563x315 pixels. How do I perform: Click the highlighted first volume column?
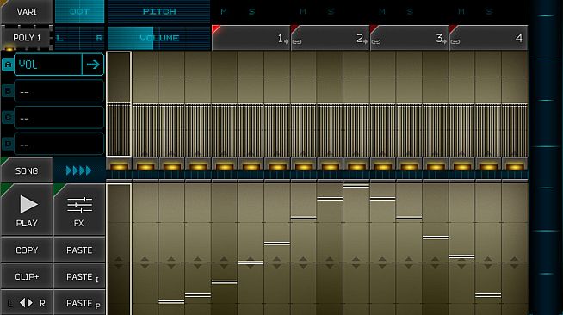point(119,104)
